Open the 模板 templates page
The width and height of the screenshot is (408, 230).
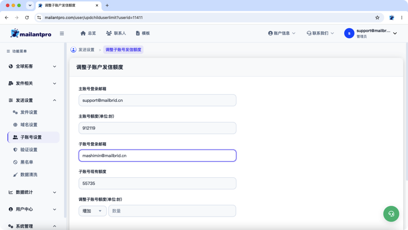[x=143, y=33]
